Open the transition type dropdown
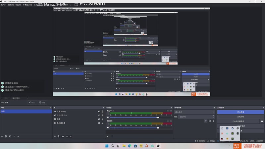The width and height of the screenshot is (265, 149). click(x=194, y=112)
